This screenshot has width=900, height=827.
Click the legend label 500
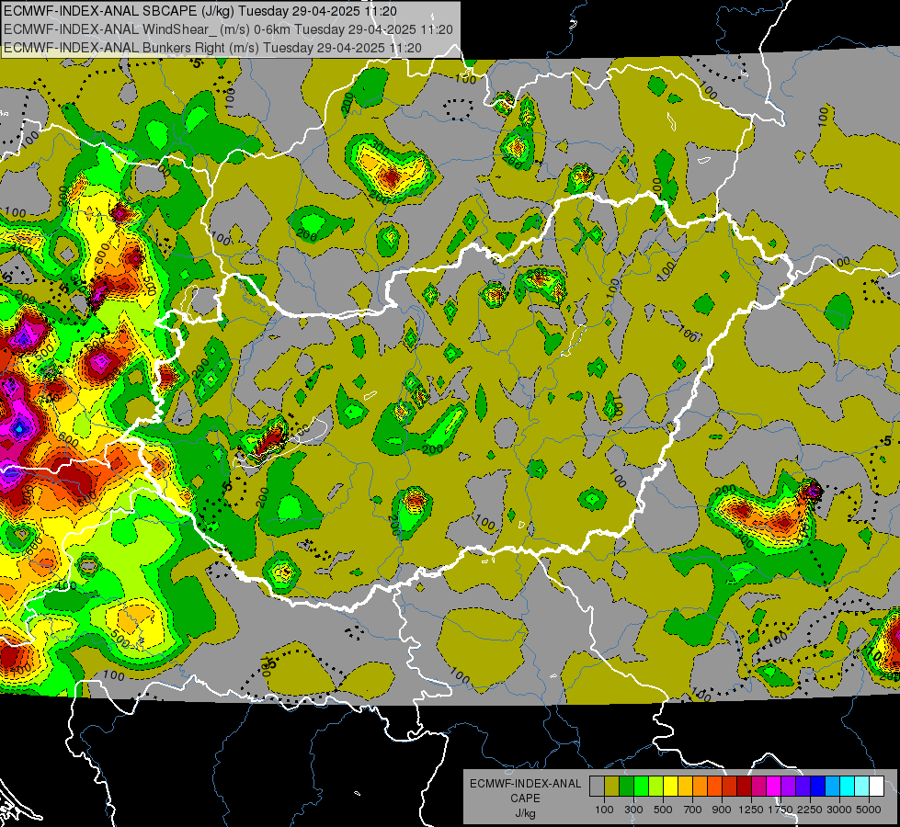pyautogui.click(x=663, y=810)
